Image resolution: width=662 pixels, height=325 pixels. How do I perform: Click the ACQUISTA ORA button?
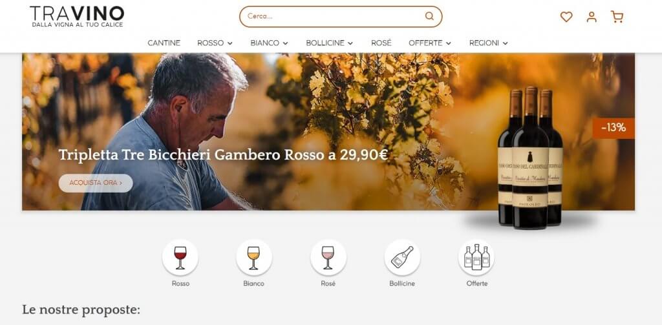(x=96, y=183)
